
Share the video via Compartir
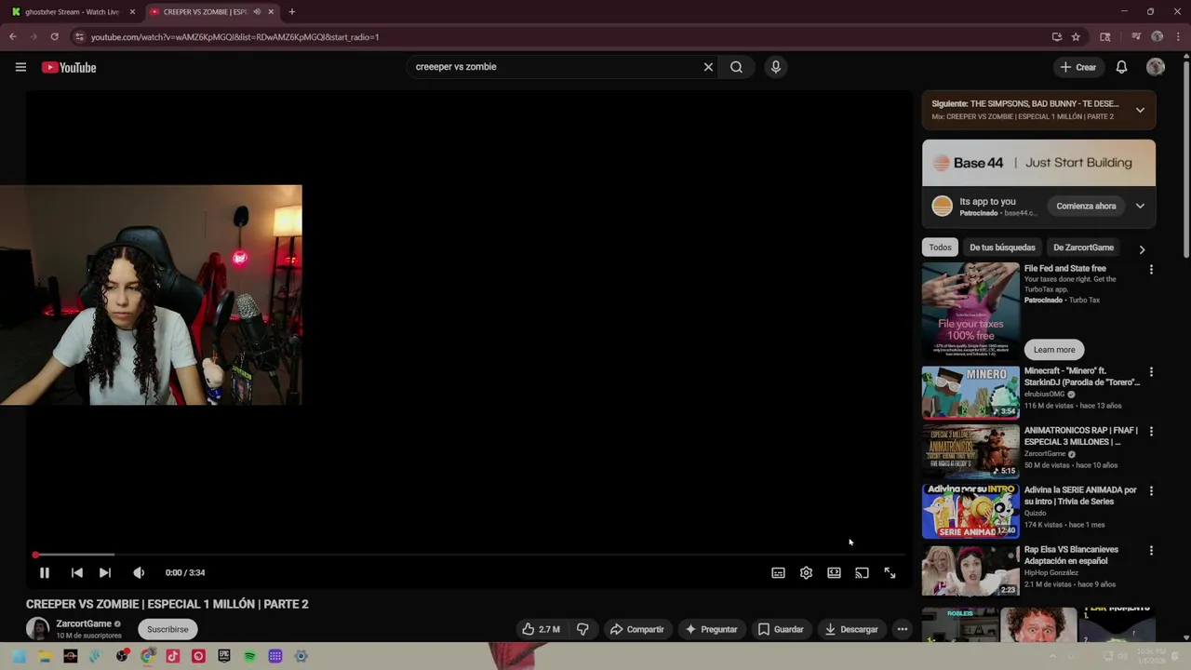pyautogui.click(x=637, y=629)
